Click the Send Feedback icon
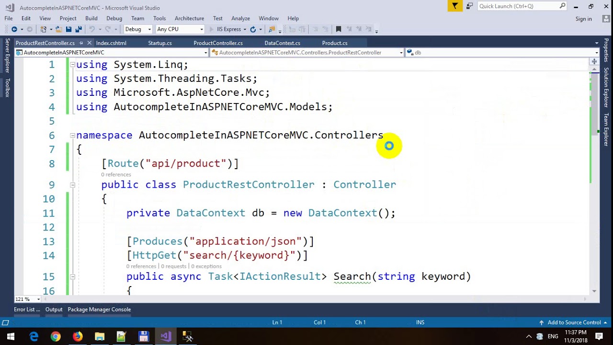613x345 pixels. point(469,6)
